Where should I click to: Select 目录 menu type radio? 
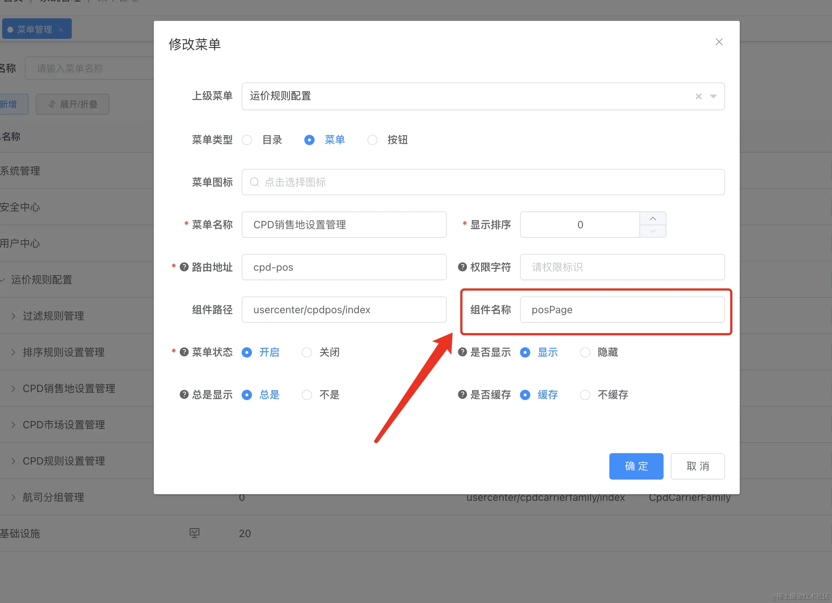247,140
